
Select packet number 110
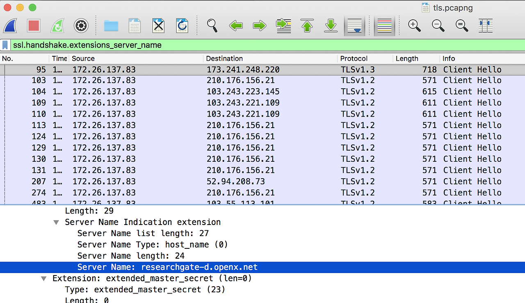point(262,114)
